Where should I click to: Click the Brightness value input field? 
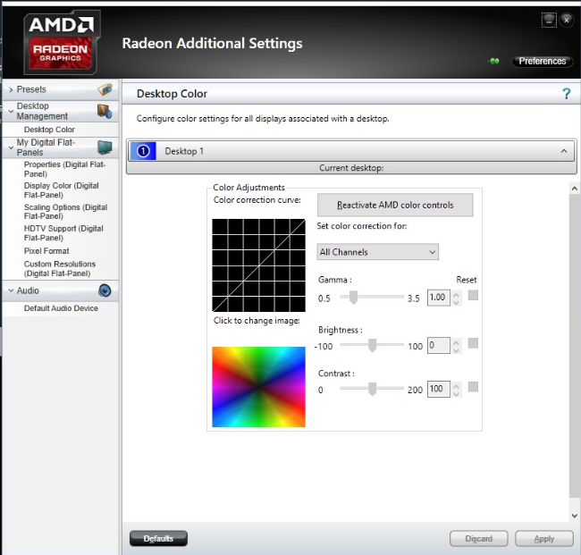[439, 345]
